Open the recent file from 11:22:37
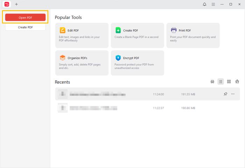Image resolution: width=245 pixels, height=168 pixels. click(147, 108)
